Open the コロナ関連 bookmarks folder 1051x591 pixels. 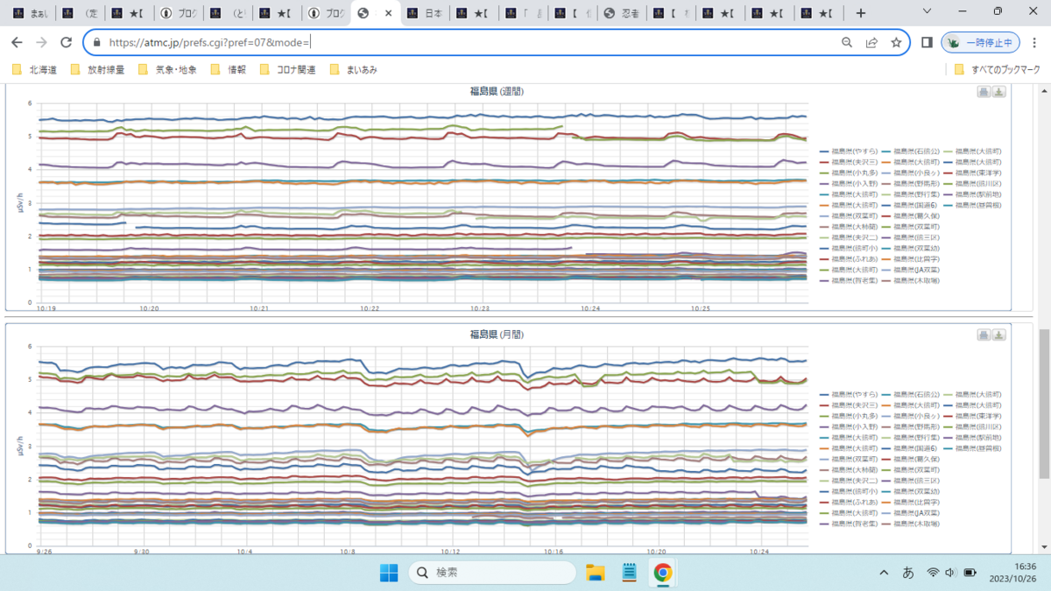[x=288, y=69]
